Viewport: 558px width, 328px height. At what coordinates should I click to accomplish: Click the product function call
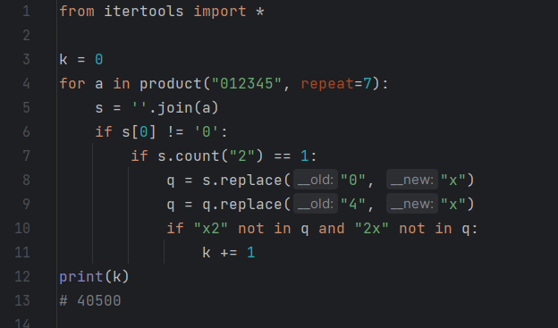pyautogui.click(x=171, y=84)
